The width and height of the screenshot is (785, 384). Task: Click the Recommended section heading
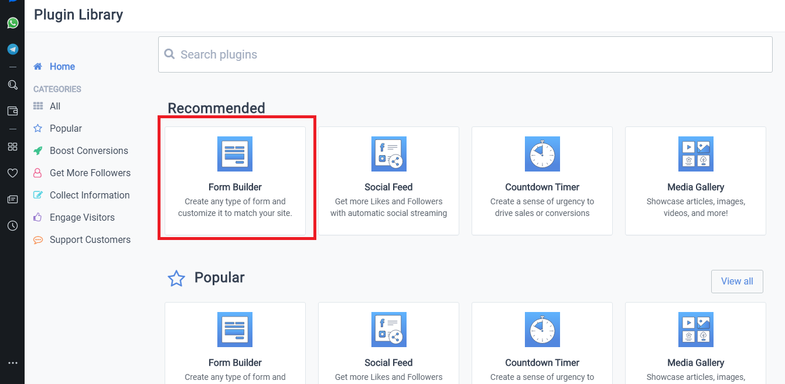[x=216, y=108]
